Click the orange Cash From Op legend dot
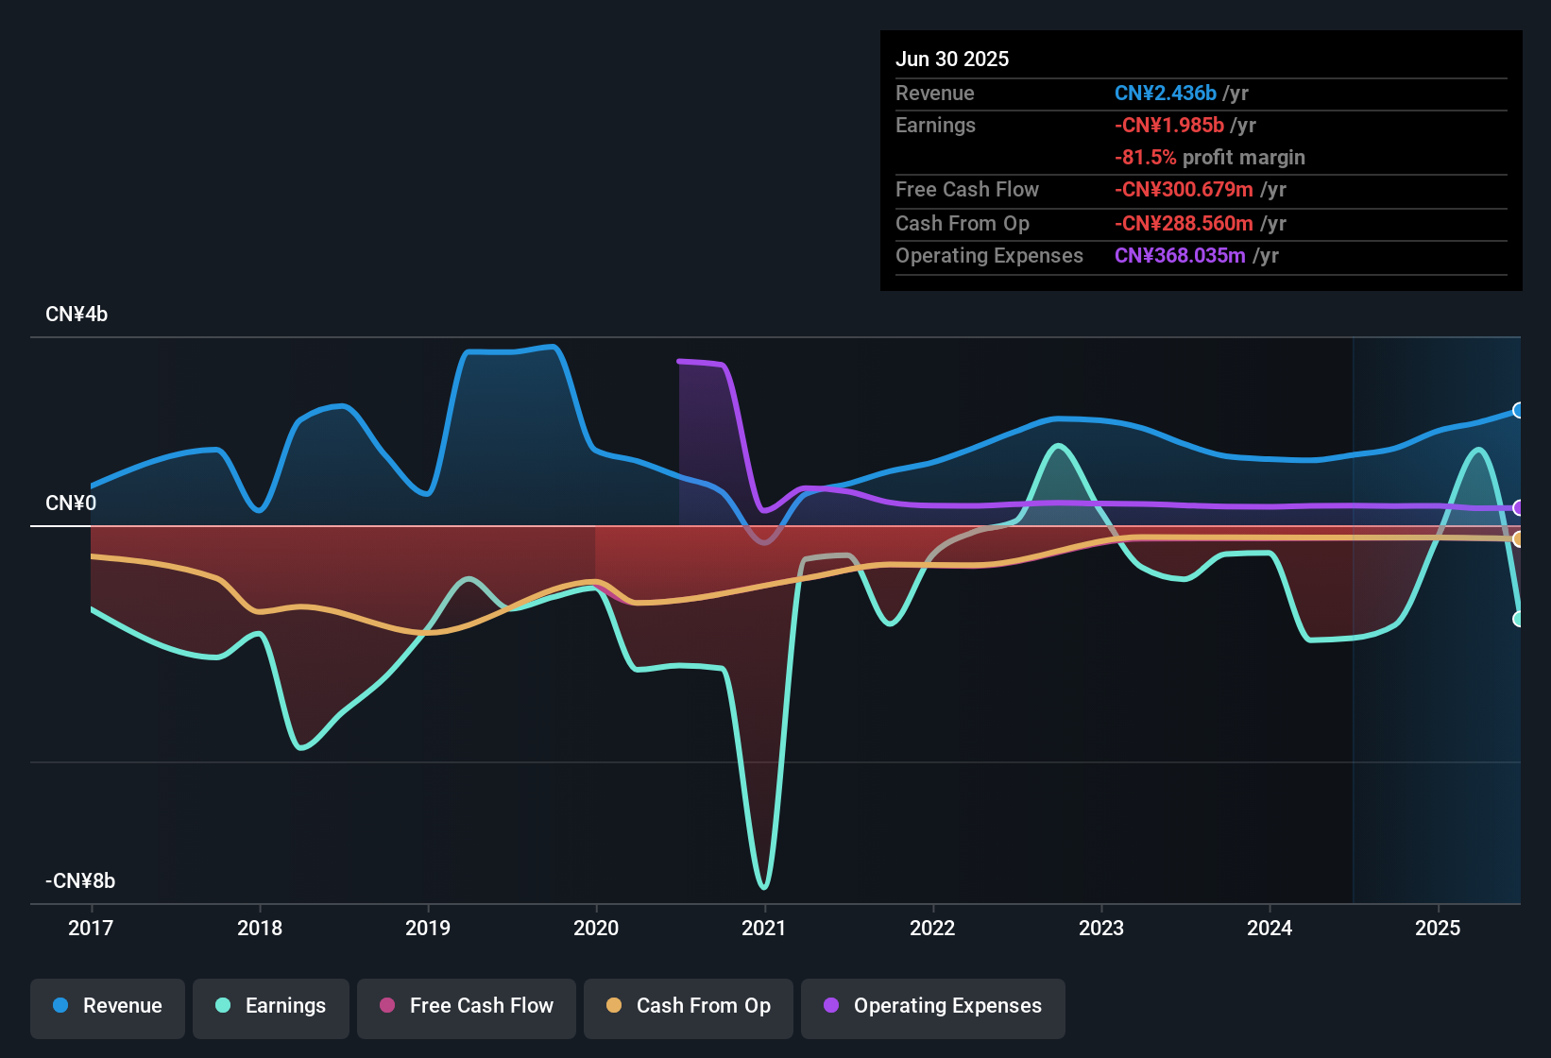The width and height of the screenshot is (1551, 1058). tap(613, 1006)
